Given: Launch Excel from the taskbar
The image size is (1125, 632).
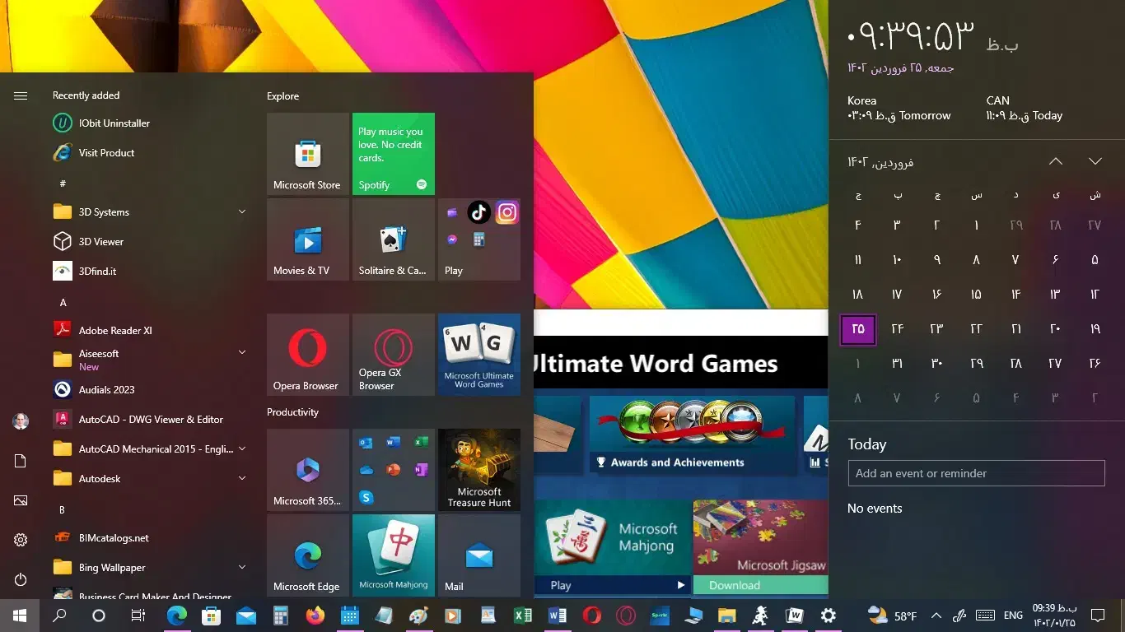Looking at the screenshot, I should coord(522,615).
